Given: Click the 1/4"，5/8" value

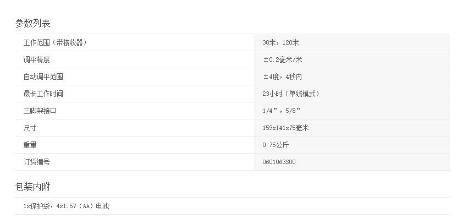Looking at the screenshot, I should point(281,111).
